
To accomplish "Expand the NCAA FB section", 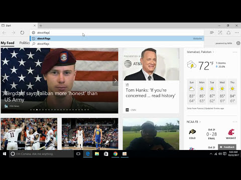I will click(194, 122).
